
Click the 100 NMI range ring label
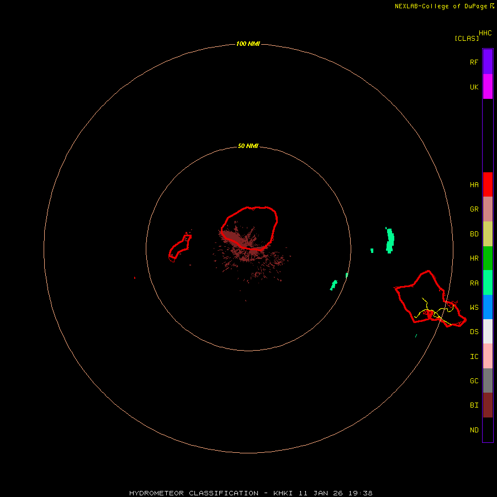click(248, 44)
